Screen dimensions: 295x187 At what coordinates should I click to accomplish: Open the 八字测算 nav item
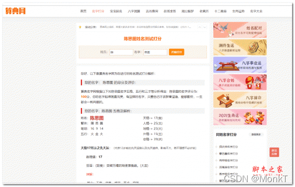click(134, 11)
